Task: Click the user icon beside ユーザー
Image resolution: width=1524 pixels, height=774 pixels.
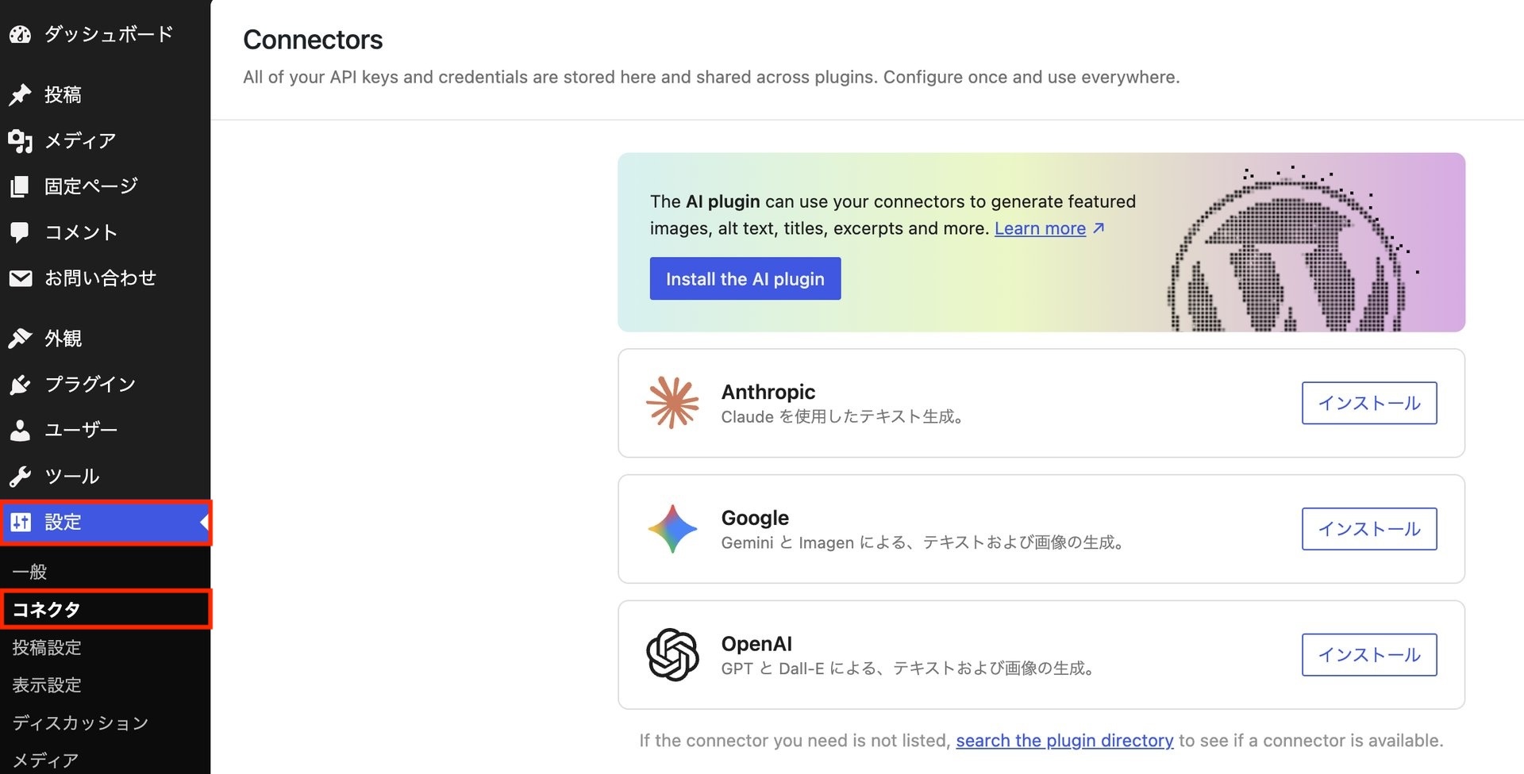Action: click(x=20, y=431)
